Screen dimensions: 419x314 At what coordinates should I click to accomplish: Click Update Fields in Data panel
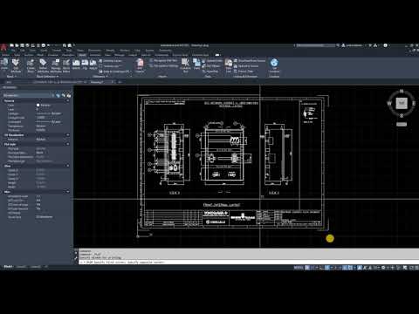212,61
